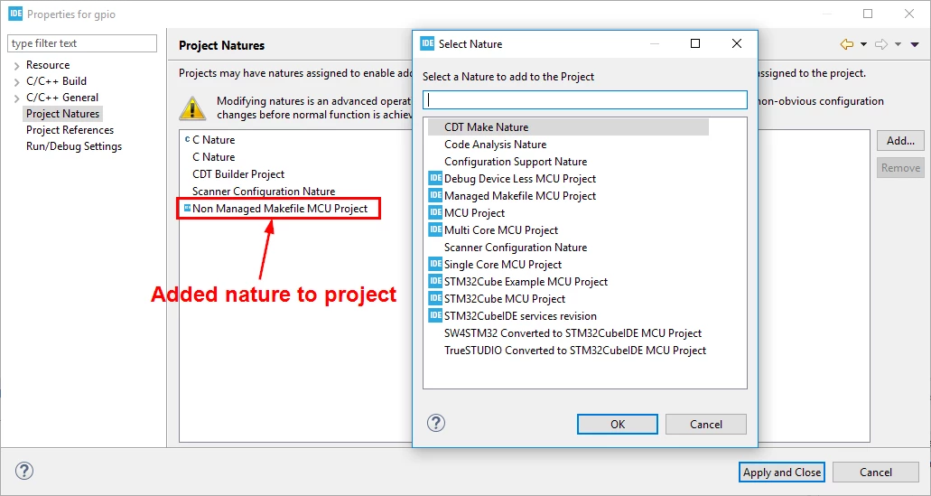
Task: Select CDT Make Nature
Action: (x=568, y=127)
